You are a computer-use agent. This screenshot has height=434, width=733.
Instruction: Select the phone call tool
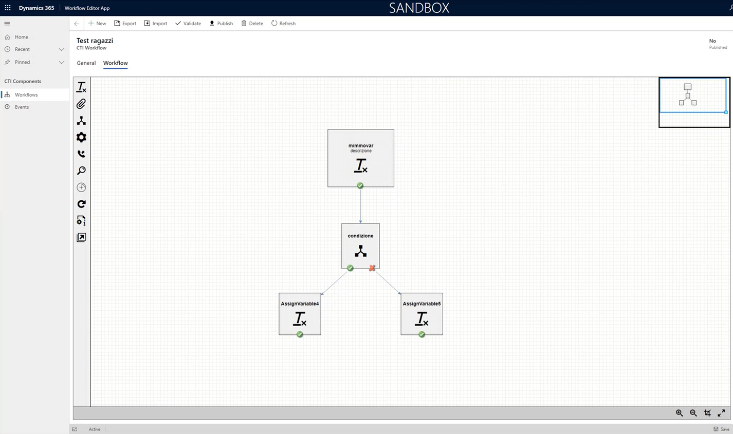[x=81, y=154]
